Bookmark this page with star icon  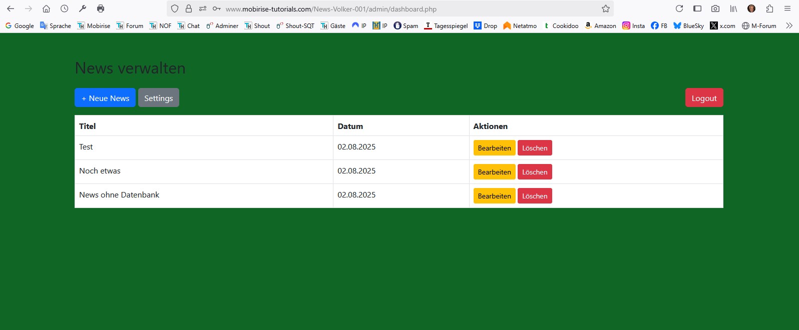coord(605,8)
